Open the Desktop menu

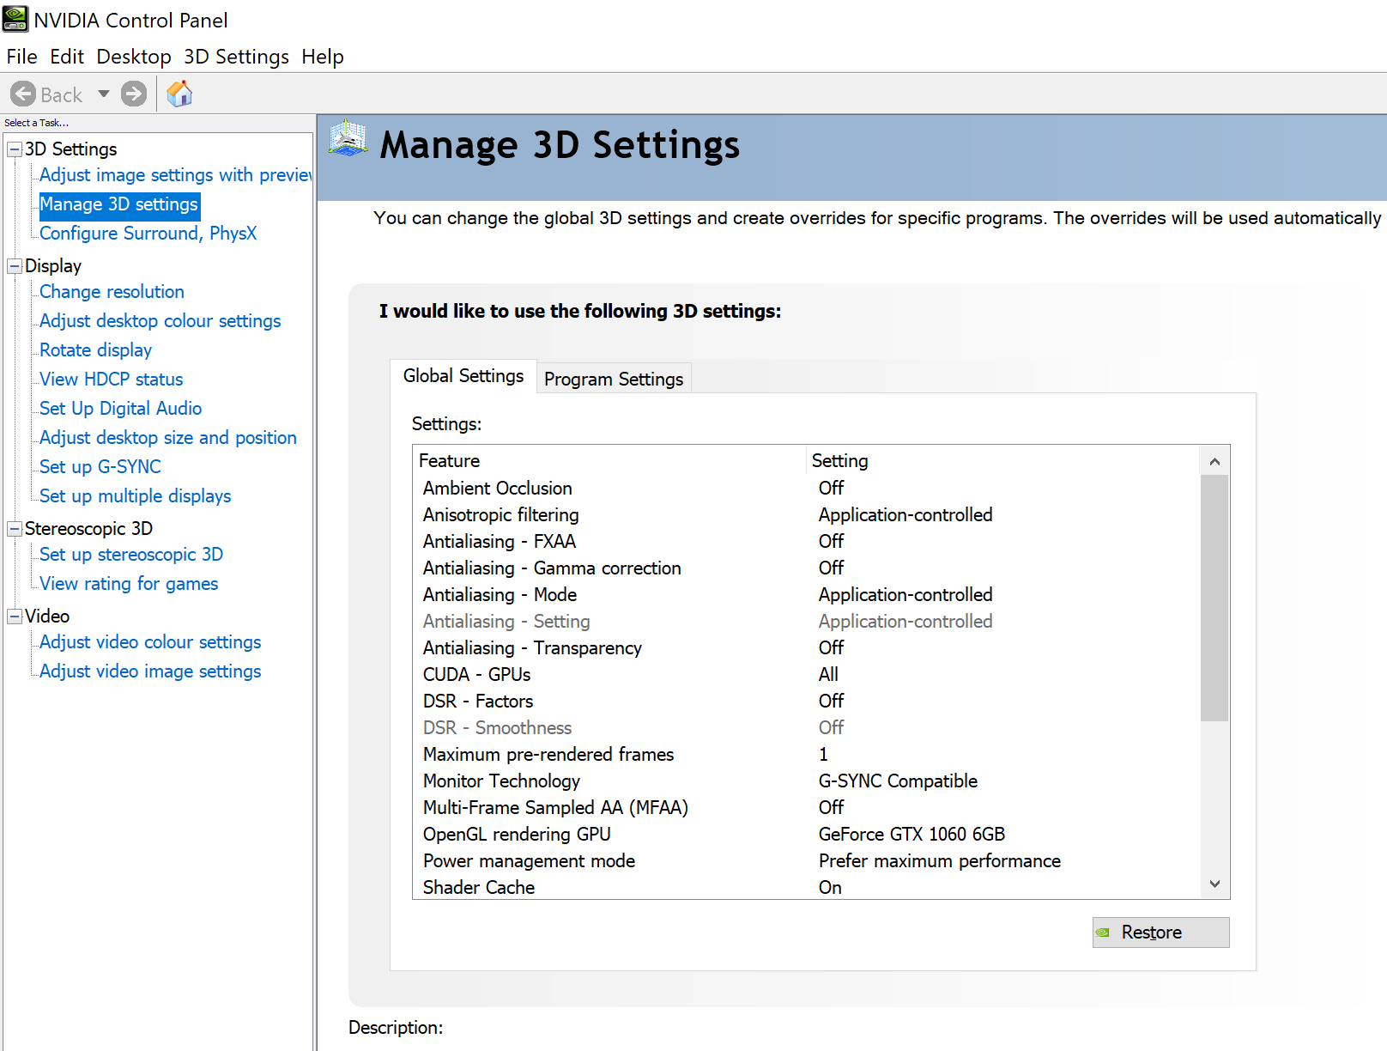point(133,57)
